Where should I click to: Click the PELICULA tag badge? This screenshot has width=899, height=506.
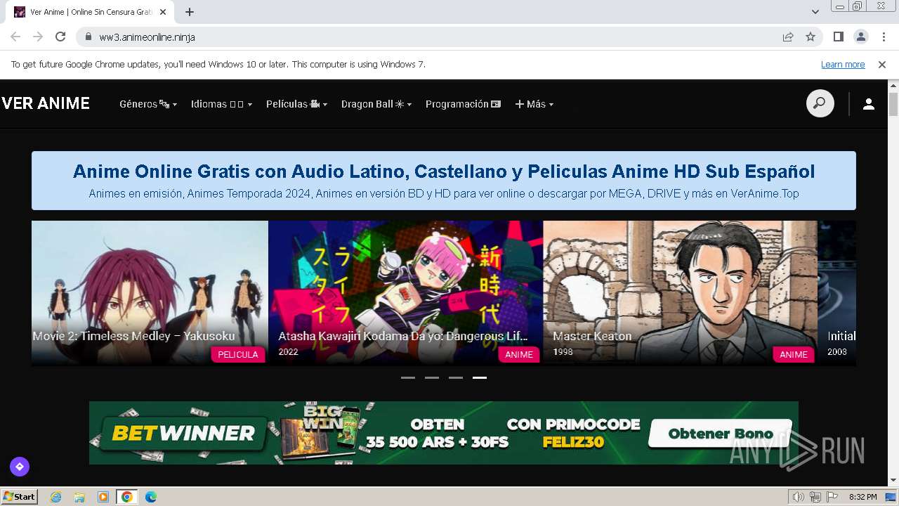point(238,354)
